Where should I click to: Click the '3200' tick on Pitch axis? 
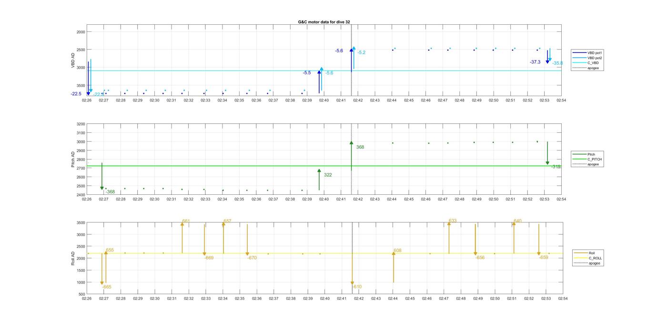[81, 124]
